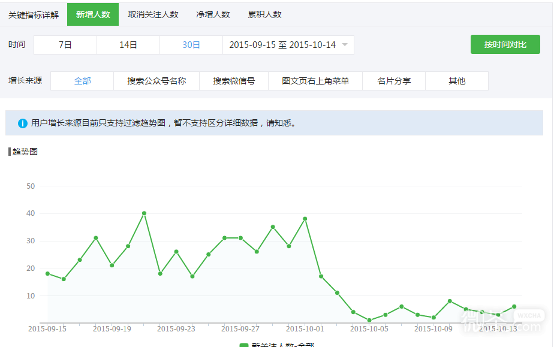The image size is (557, 347).
Task: Select the peak data point above 2015-09-20
Action: pos(144,213)
